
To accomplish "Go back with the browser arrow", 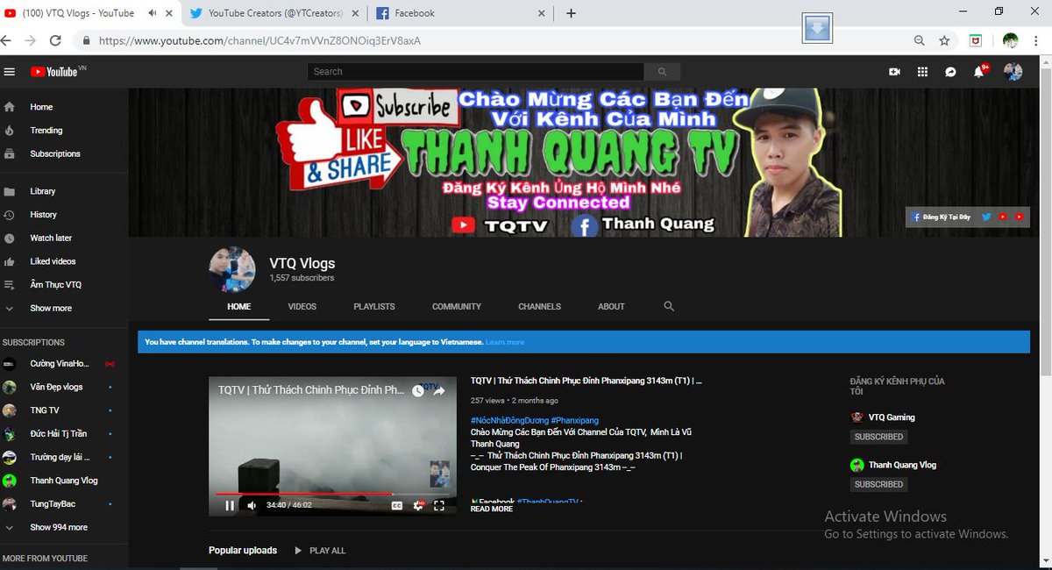I will pos(8,40).
